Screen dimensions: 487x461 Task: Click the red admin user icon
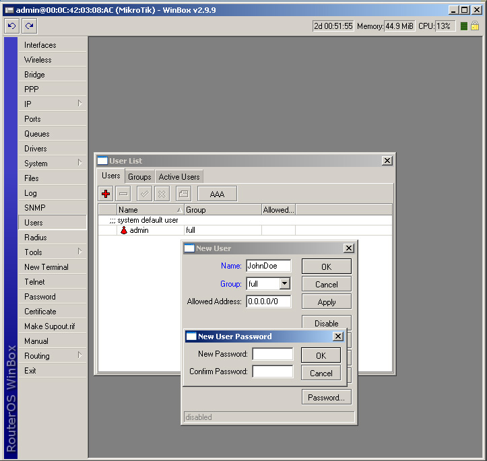124,230
